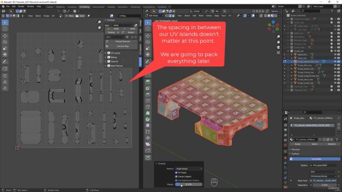Open the Global transform orientation dropdown
Screen dimensions: 342x192
tap(196, 11)
